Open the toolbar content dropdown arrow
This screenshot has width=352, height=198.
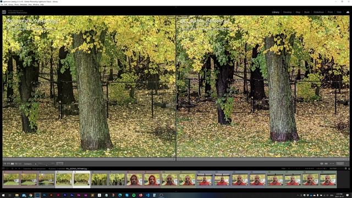[346, 164]
